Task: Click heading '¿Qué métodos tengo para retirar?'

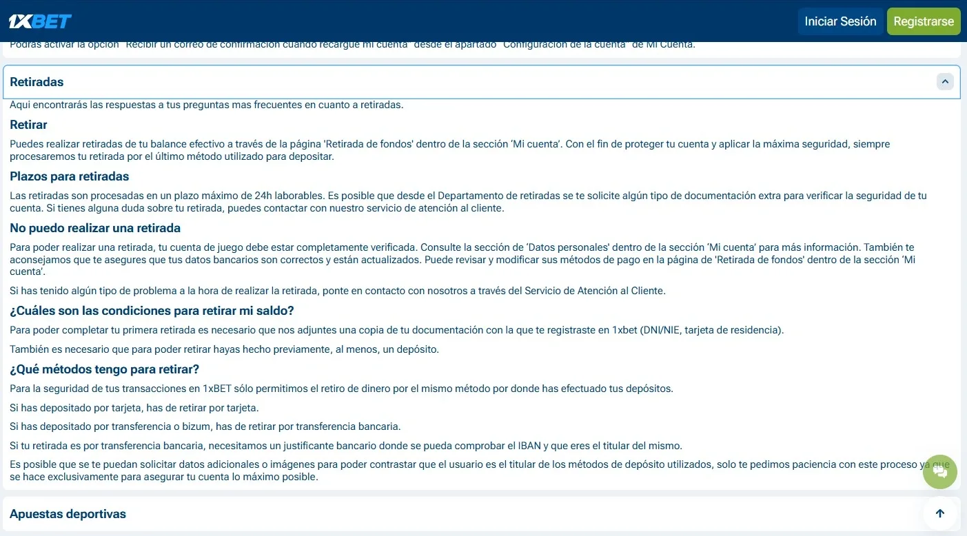Action: click(x=105, y=369)
